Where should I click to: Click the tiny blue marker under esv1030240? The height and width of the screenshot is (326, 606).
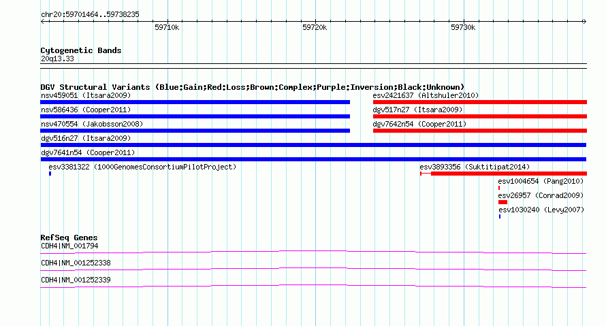click(x=500, y=216)
